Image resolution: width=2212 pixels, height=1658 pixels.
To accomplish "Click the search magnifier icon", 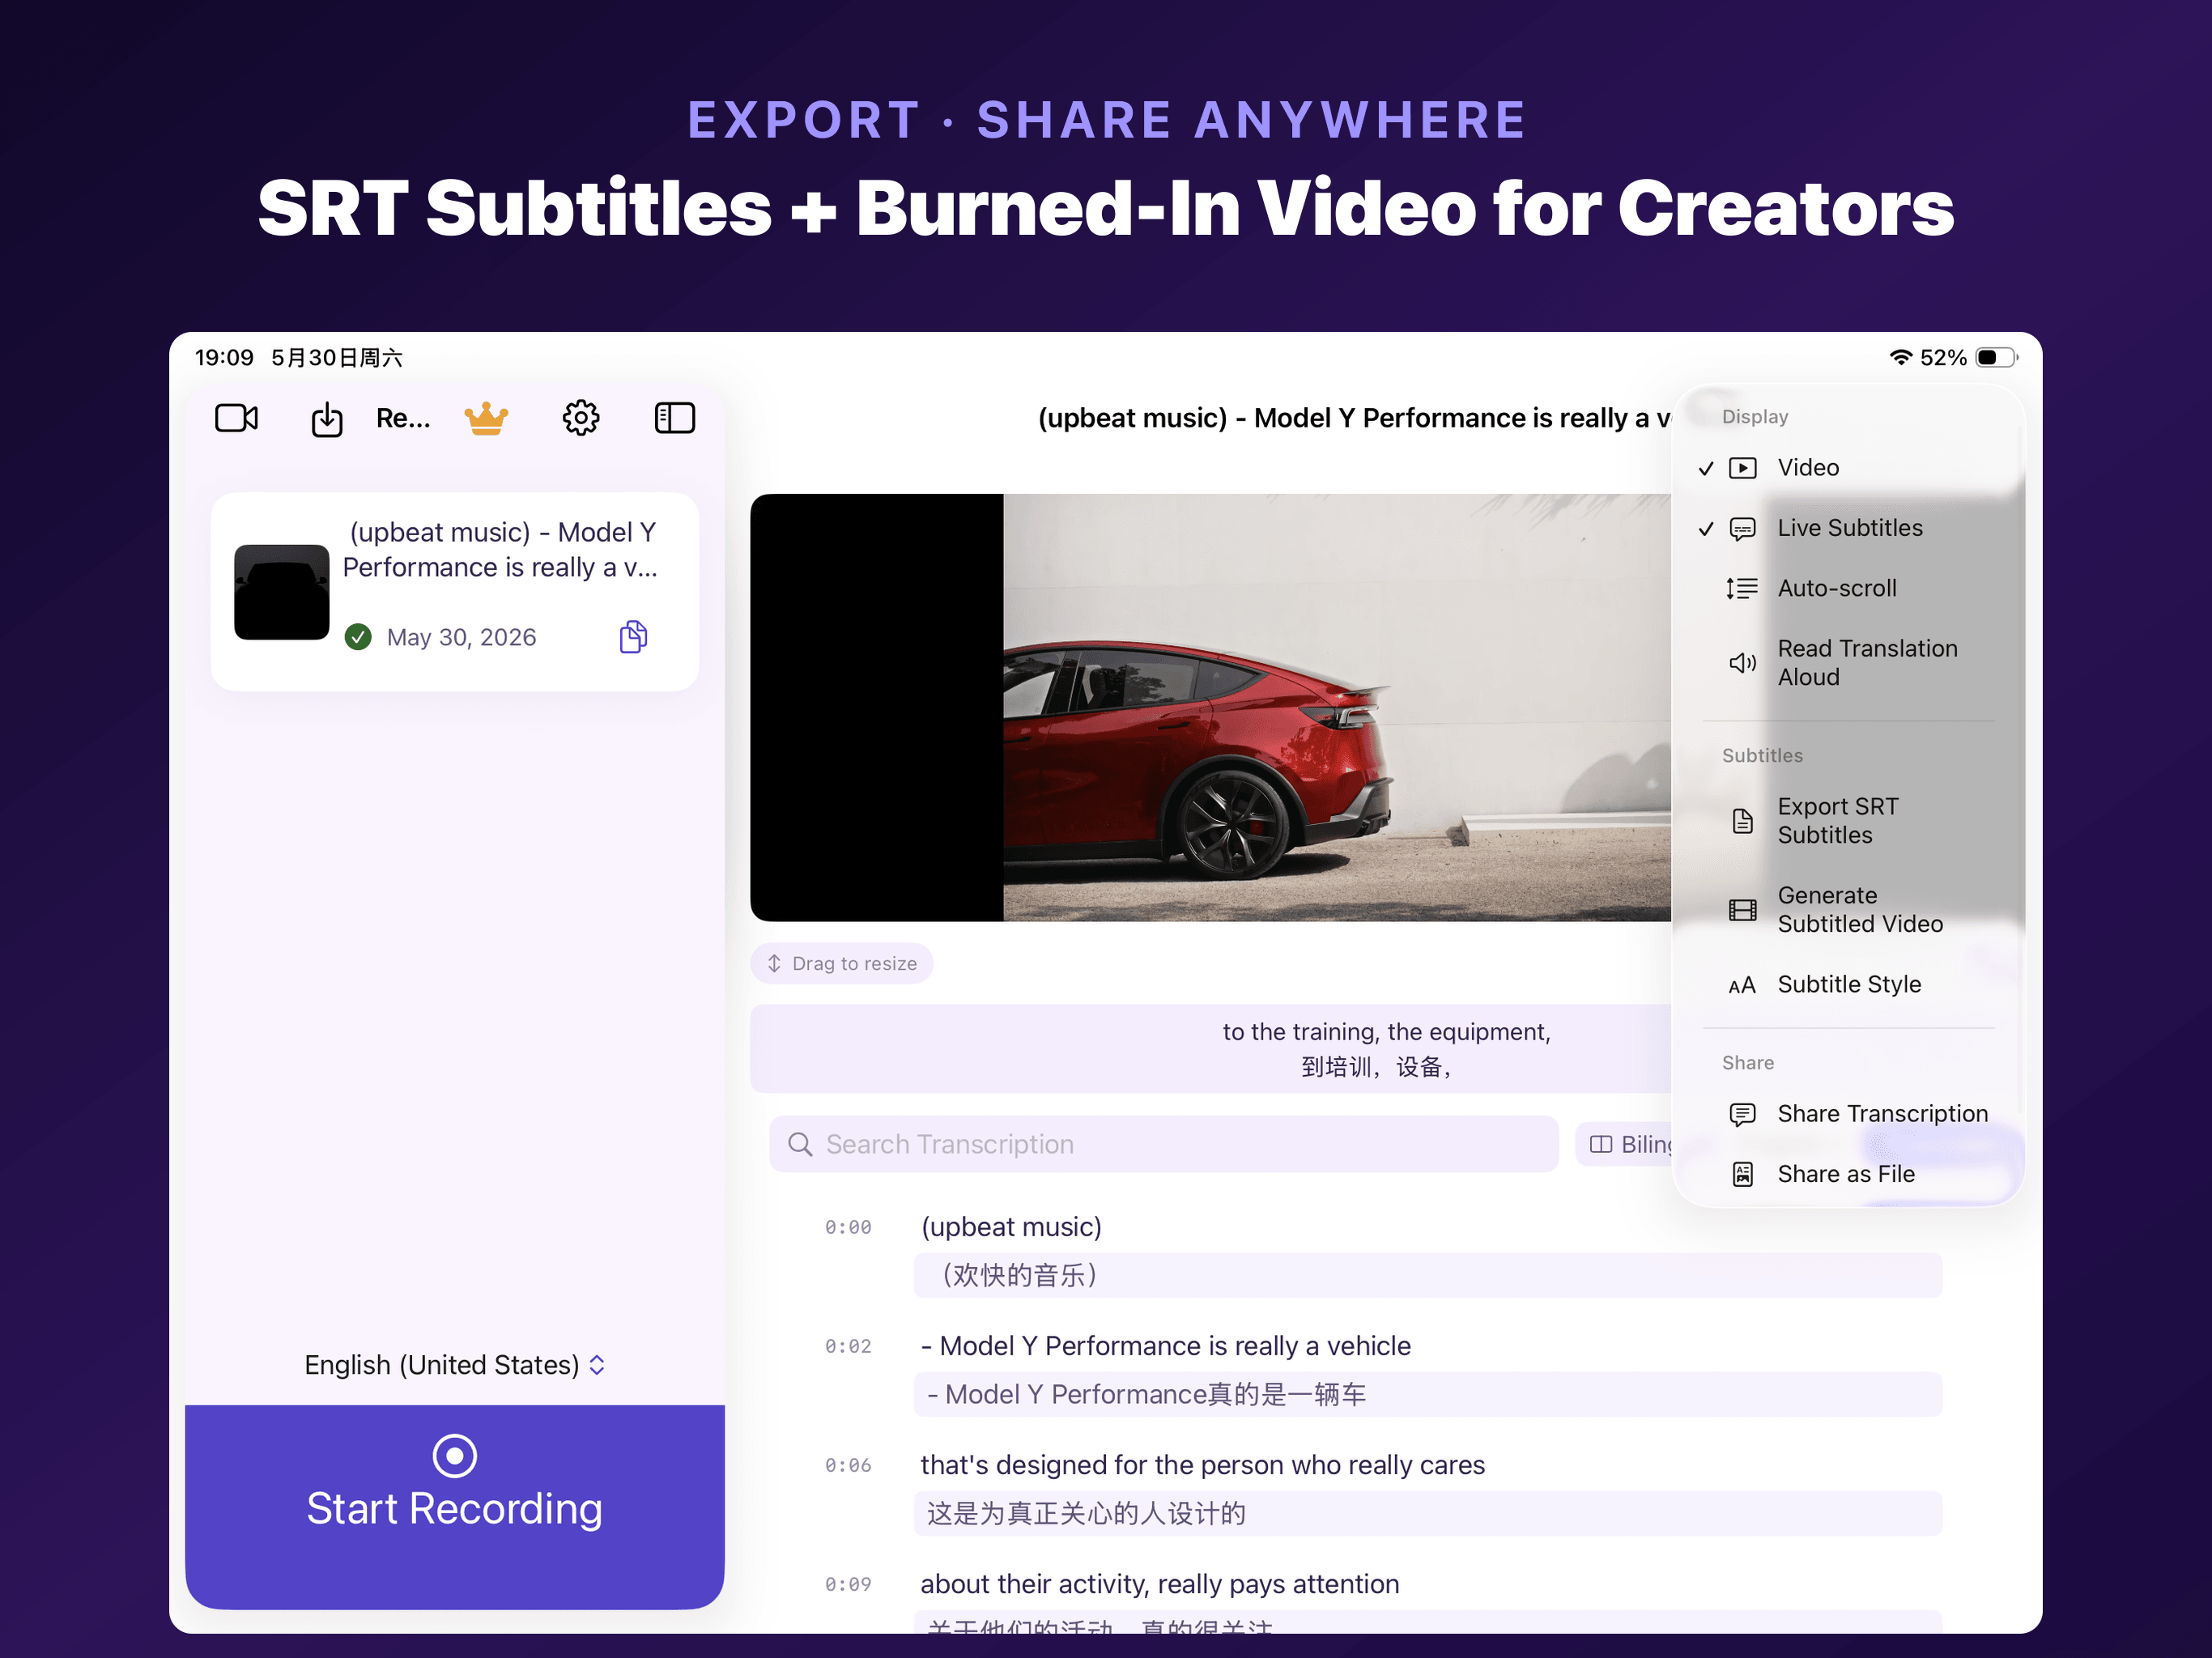I will (x=800, y=1144).
